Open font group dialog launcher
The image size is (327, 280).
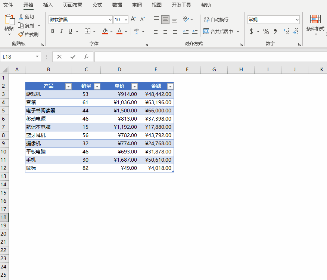(146, 44)
